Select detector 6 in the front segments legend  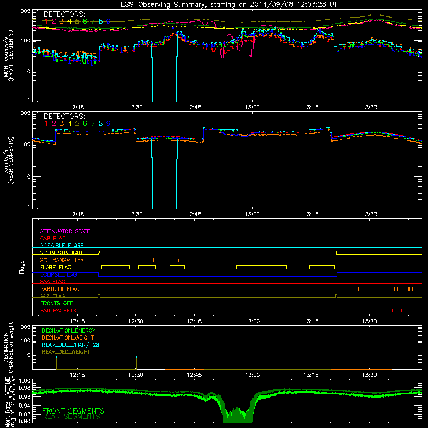(x=85, y=21)
